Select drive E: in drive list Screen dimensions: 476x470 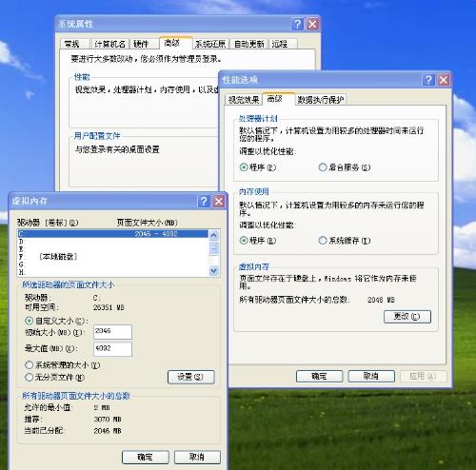[x=113, y=249]
